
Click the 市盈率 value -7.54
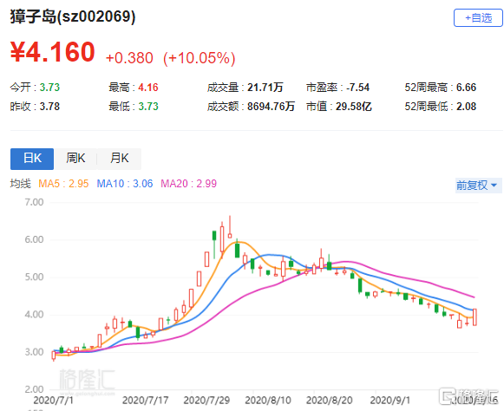pyautogui.click(x=357, y=88)
